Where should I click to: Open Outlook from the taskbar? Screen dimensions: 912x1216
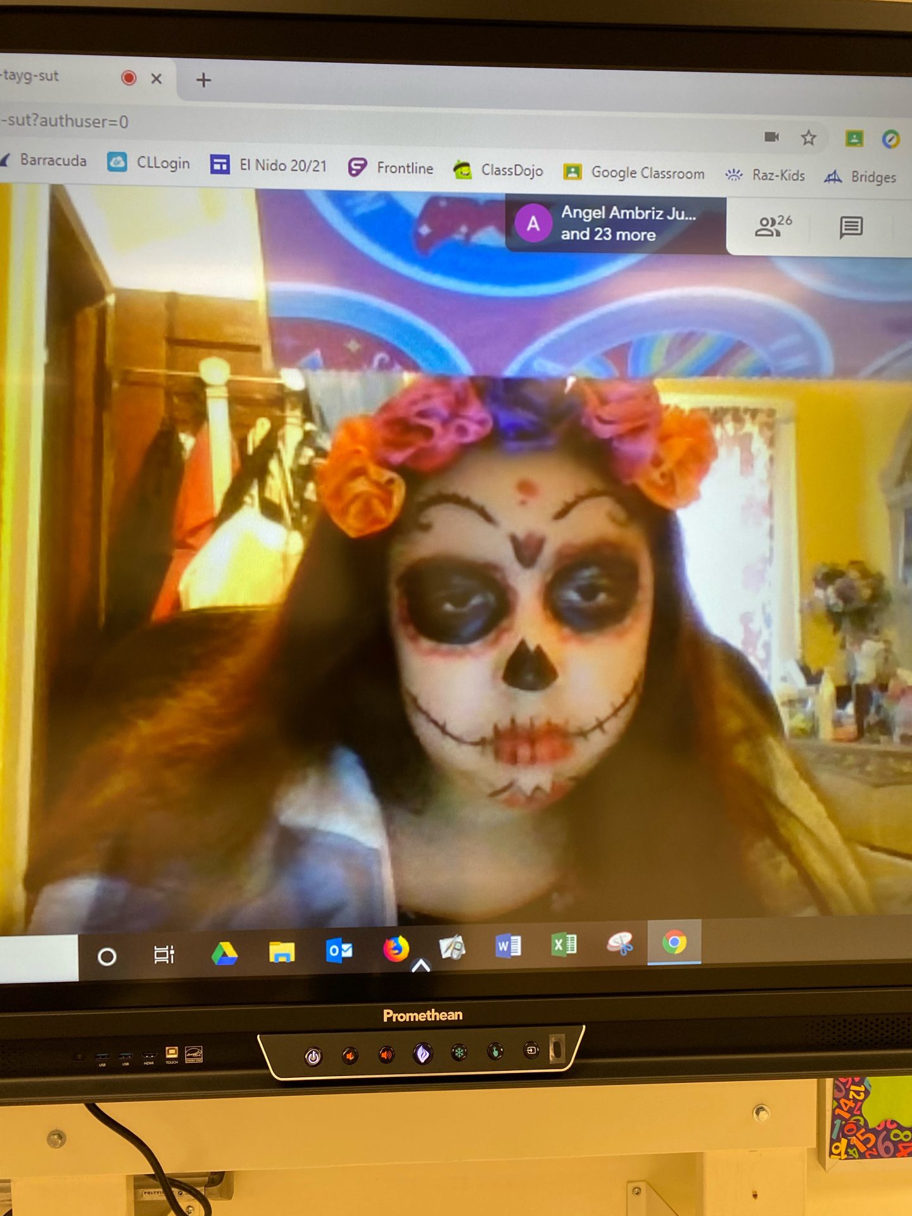click(339, 951)
